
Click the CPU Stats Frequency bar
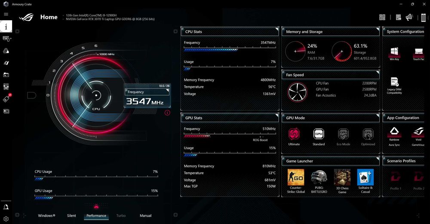(230, 49)
